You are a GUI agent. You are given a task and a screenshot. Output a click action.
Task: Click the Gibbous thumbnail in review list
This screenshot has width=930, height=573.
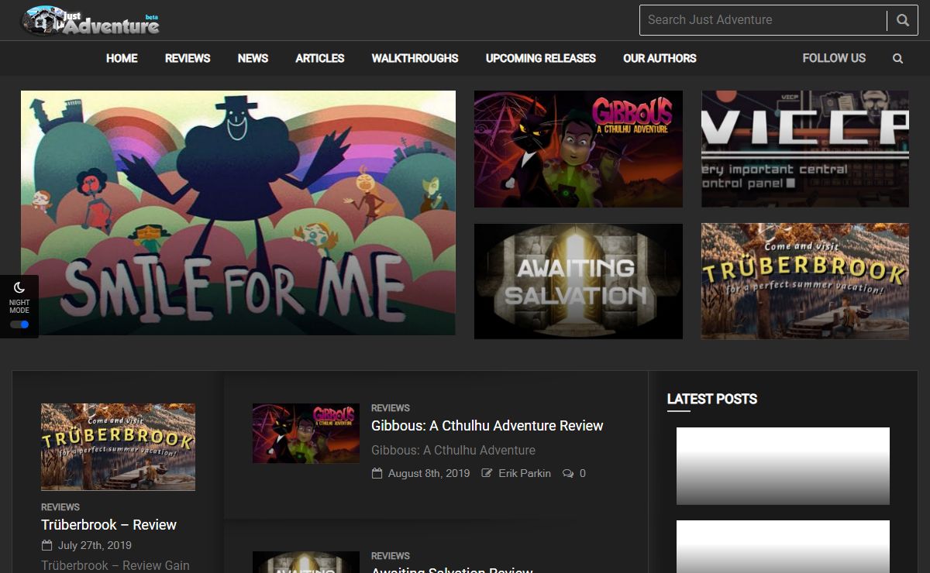(306, 433)
